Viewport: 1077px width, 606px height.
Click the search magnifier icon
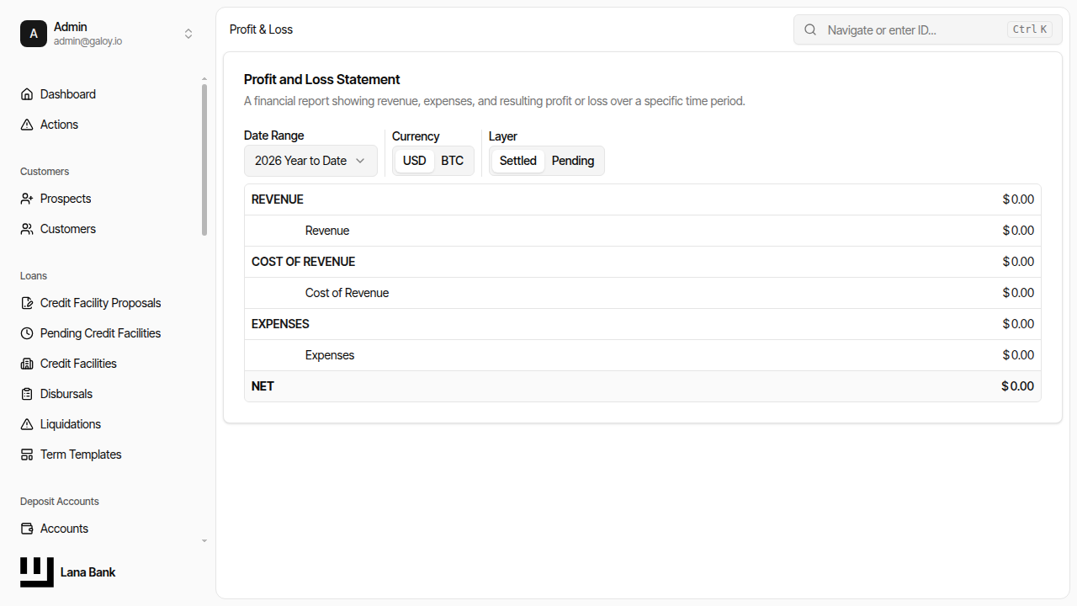point(810,29)
